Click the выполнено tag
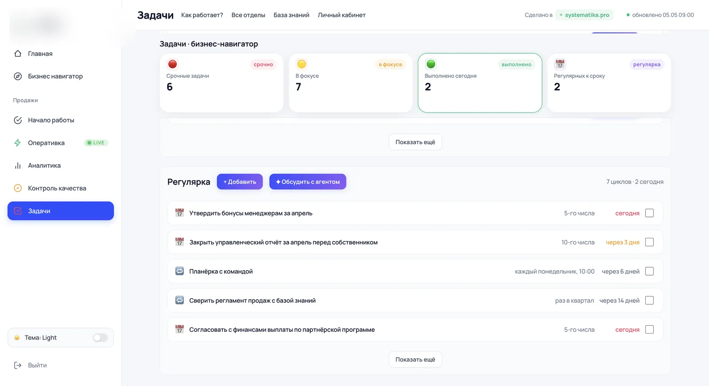Image resolution: width=709 pixels, height=386 pixels. (516, 64)
